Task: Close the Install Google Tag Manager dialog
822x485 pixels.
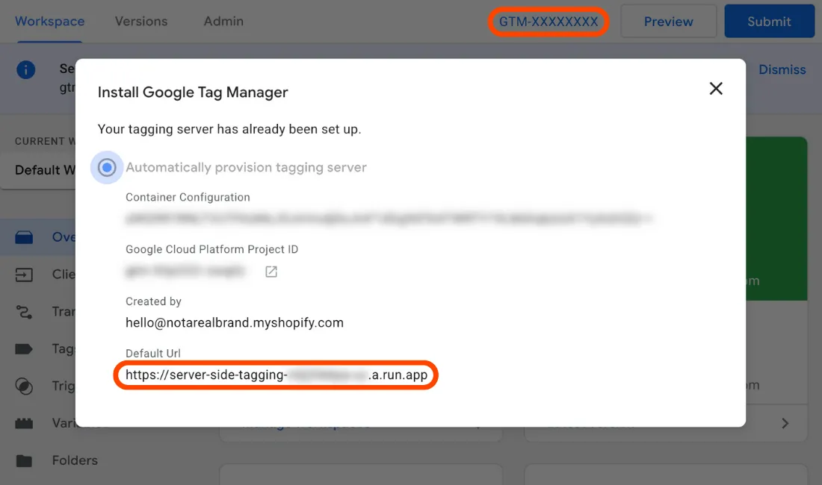Action: point(715,88)
